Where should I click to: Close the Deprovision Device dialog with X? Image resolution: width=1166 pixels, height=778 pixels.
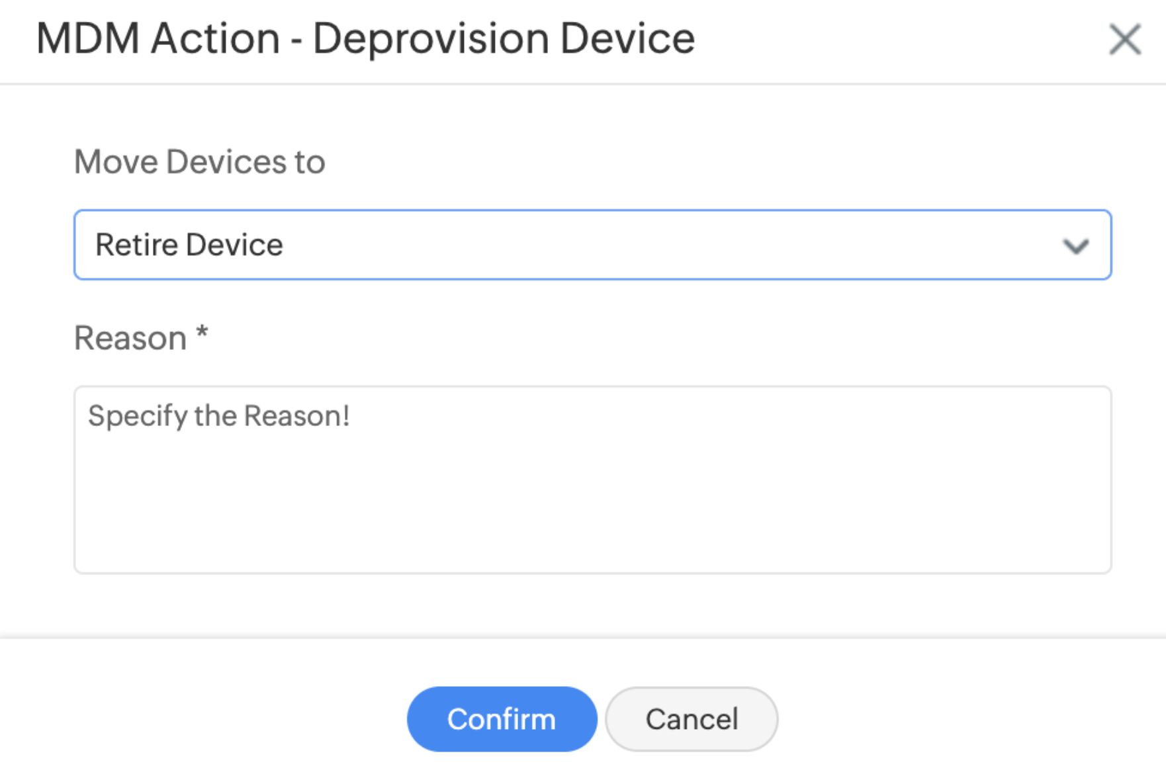[1125, 40]
